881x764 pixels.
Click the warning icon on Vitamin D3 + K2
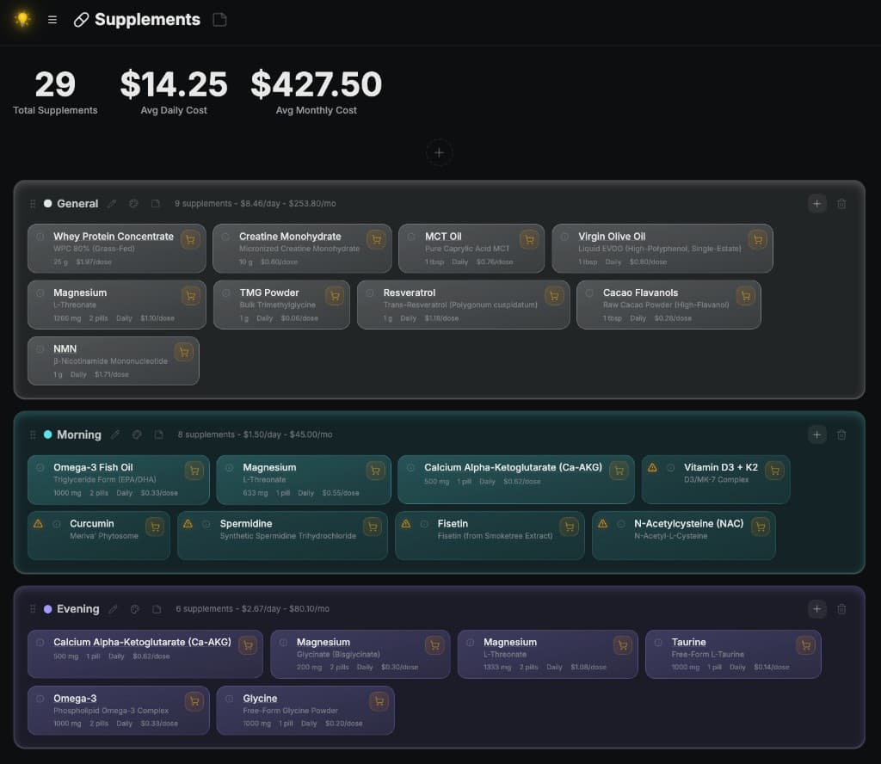652,467
